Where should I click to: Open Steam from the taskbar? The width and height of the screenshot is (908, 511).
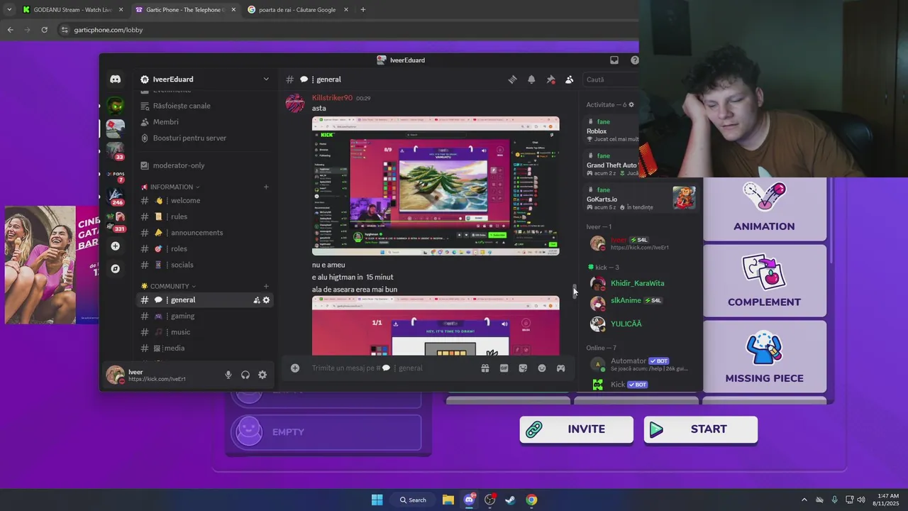(x=510, y=500)
